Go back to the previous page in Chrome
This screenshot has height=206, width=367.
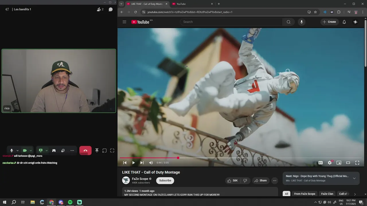122,12
